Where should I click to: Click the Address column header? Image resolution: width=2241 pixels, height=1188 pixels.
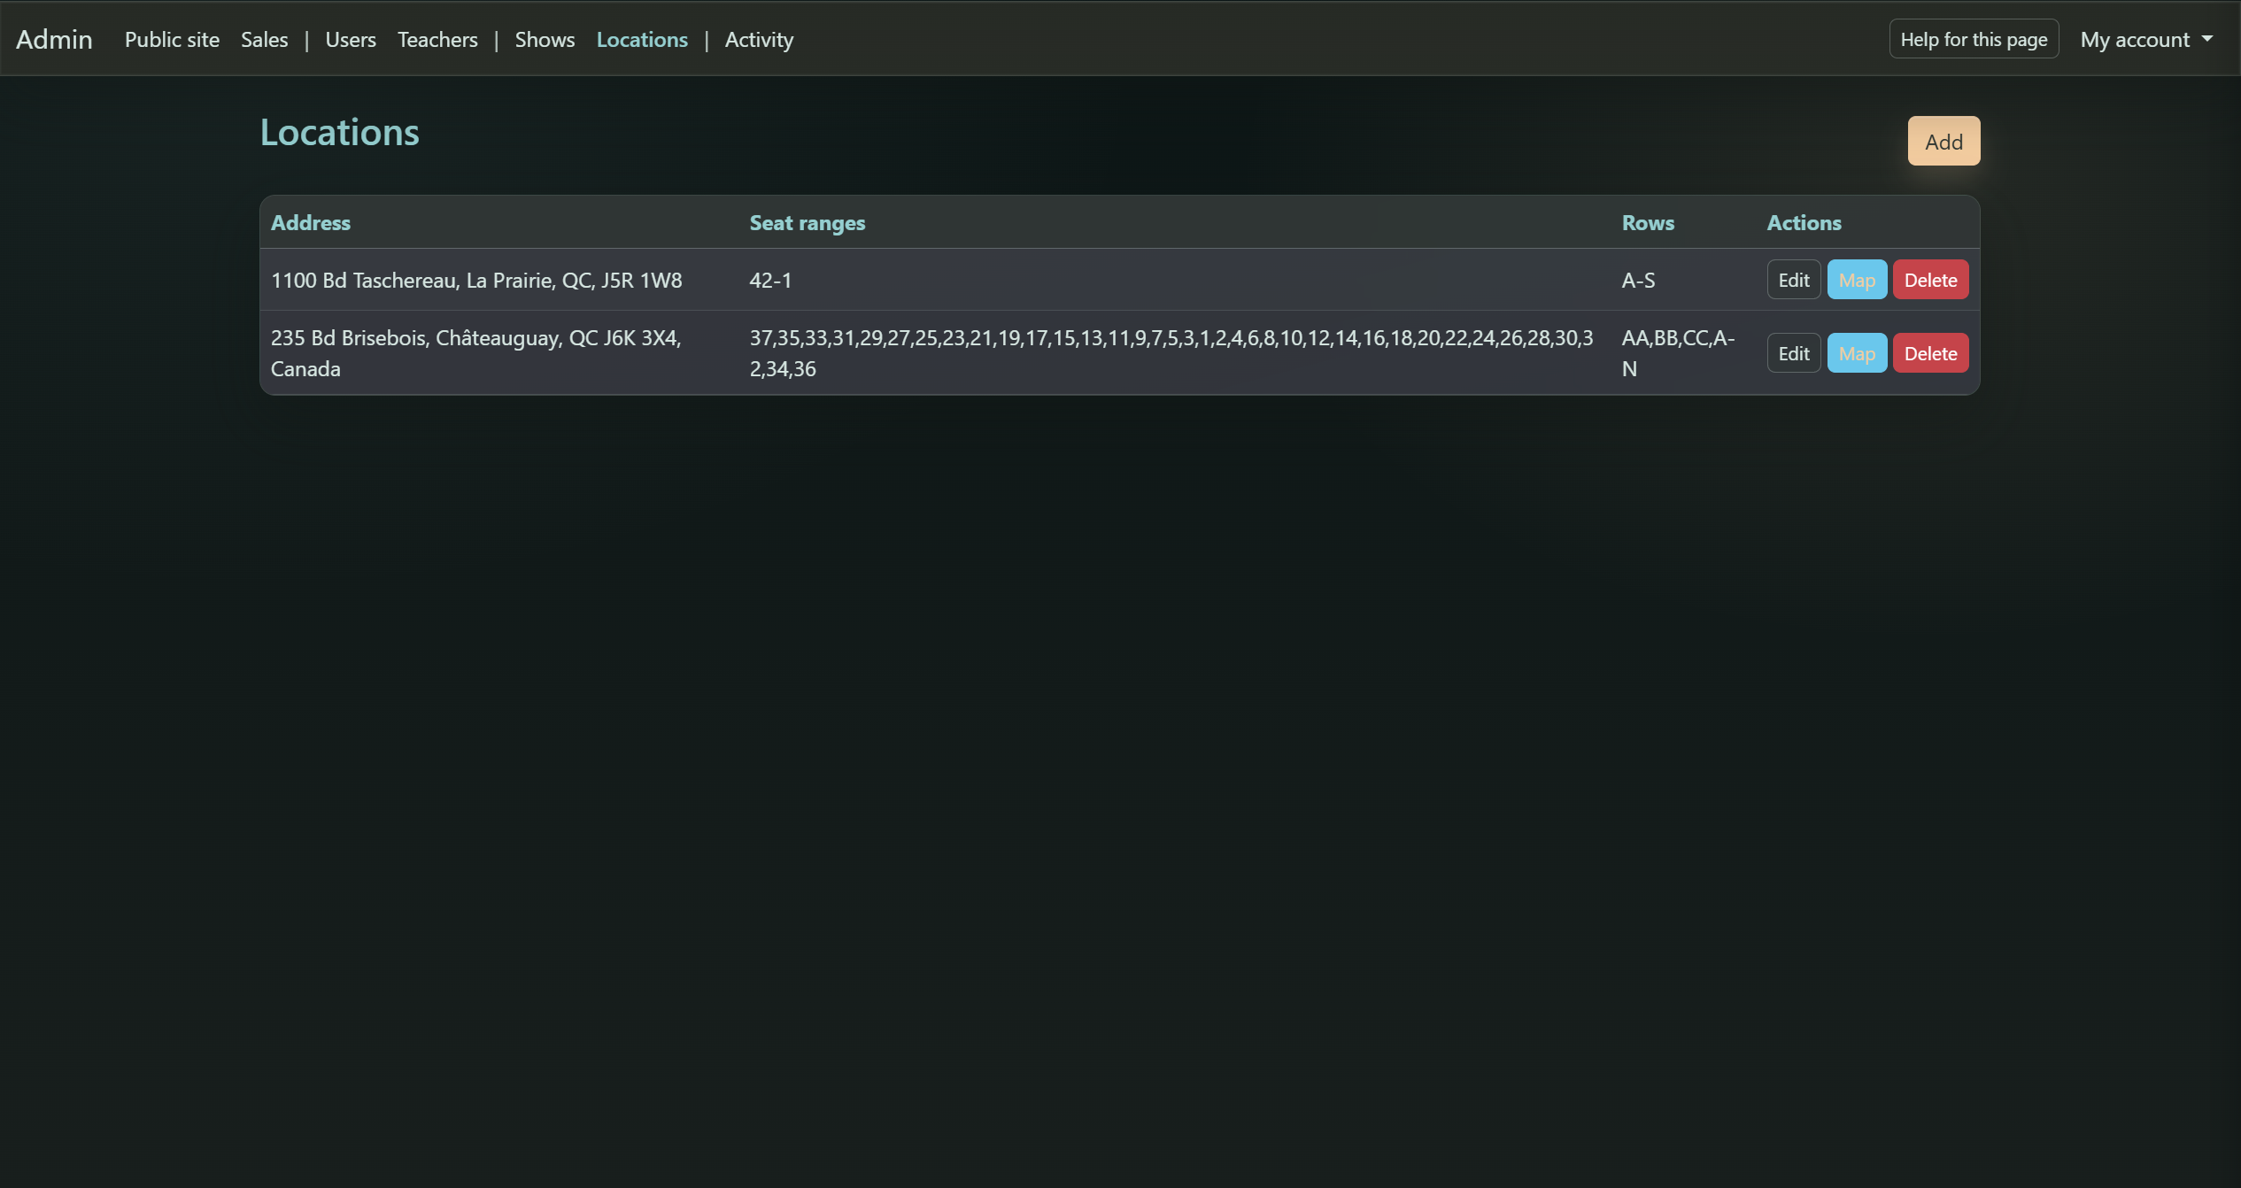[310, 223]
